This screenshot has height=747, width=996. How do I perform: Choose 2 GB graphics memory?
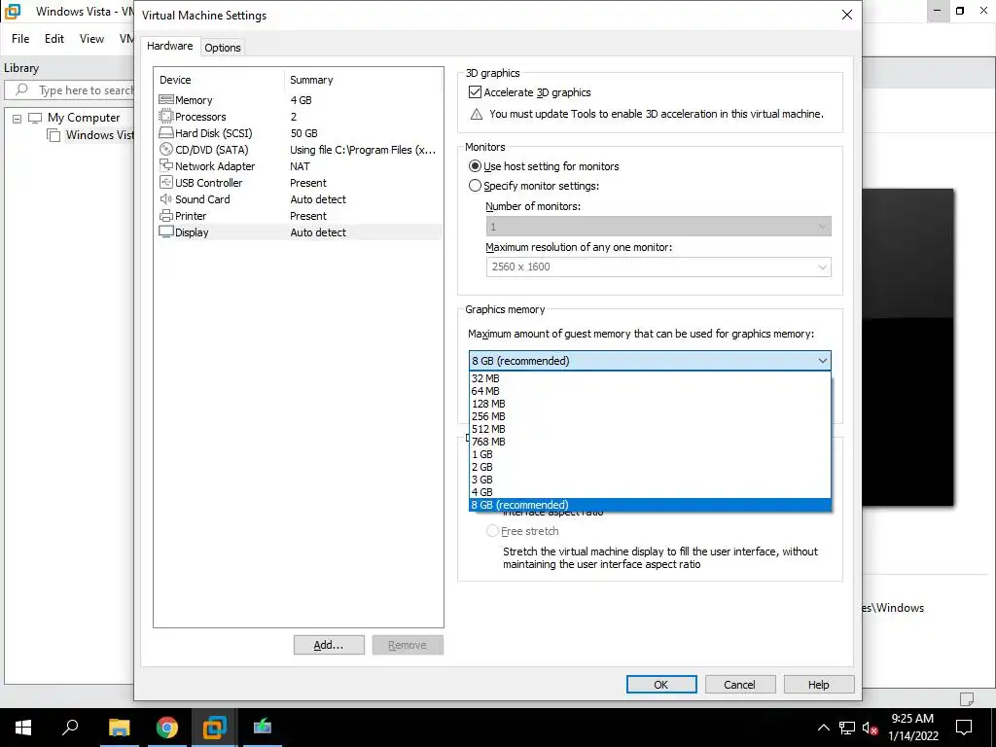click(650, 467)
